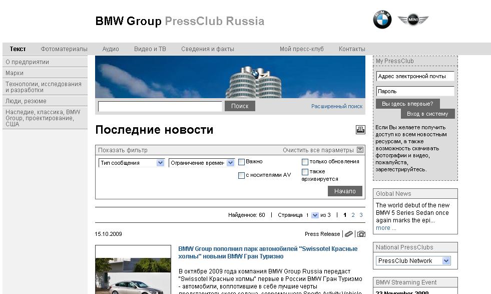Click the Последние новости heading
This screenshot has width=491, height=294.
point(154,130)
